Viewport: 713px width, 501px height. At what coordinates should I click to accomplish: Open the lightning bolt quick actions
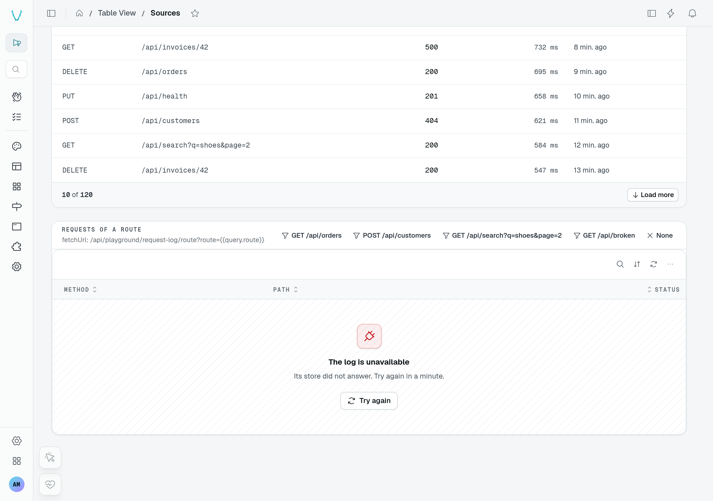click(671, 13)
